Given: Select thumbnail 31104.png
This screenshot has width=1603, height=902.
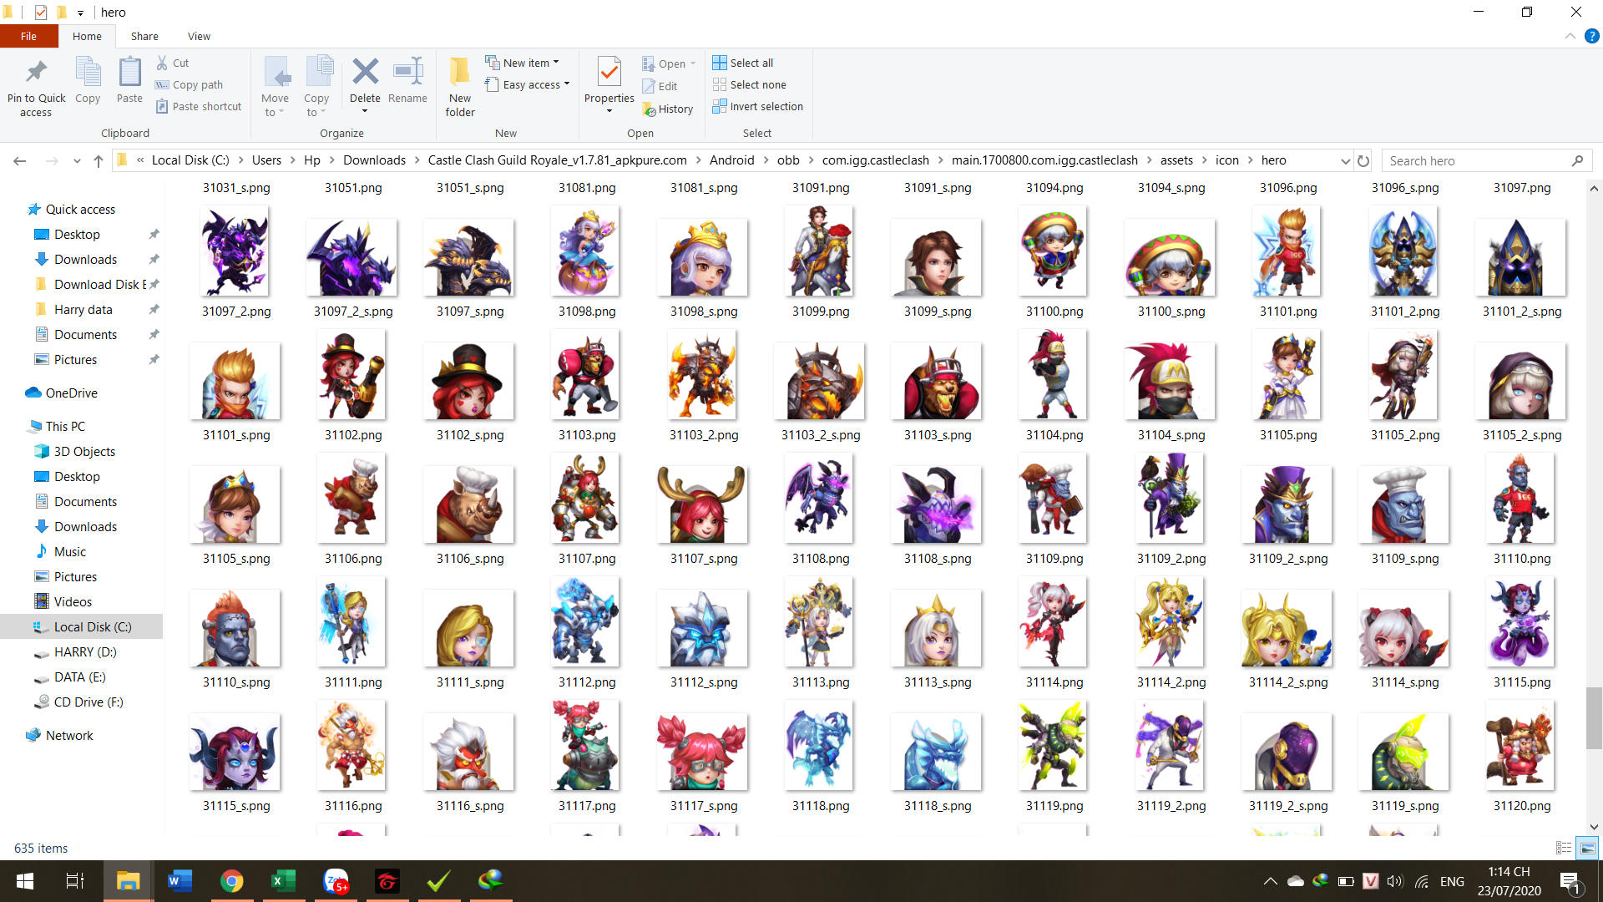Looking at the screenshot, I should point(1053,376).
